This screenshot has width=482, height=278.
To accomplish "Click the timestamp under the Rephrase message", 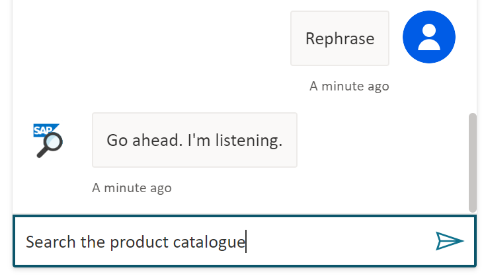I will tap(349, 86).
